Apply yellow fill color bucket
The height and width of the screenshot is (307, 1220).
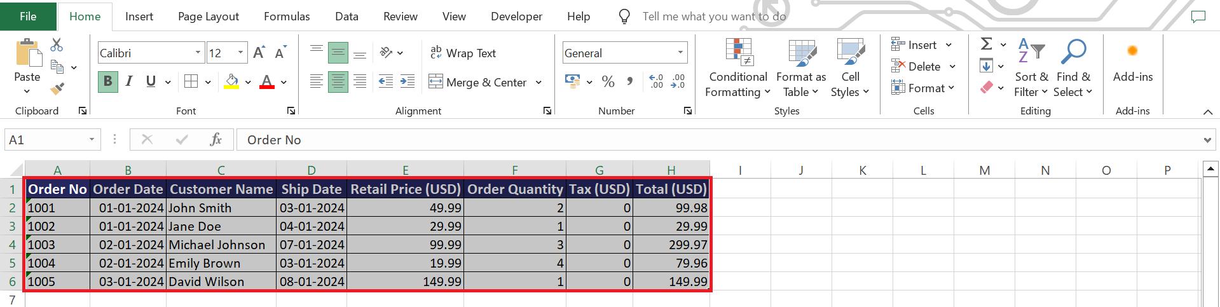coord(231,81)
